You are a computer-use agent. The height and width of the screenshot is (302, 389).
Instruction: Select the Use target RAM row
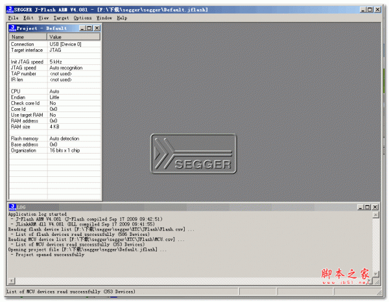[x=55, y=115]
